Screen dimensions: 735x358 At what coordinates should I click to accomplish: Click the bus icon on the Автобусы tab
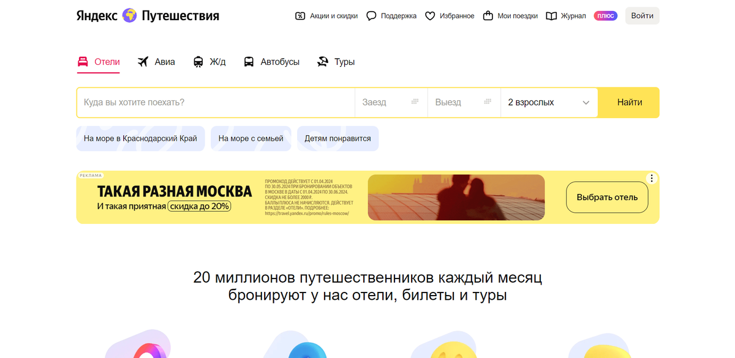pos(249,62)
